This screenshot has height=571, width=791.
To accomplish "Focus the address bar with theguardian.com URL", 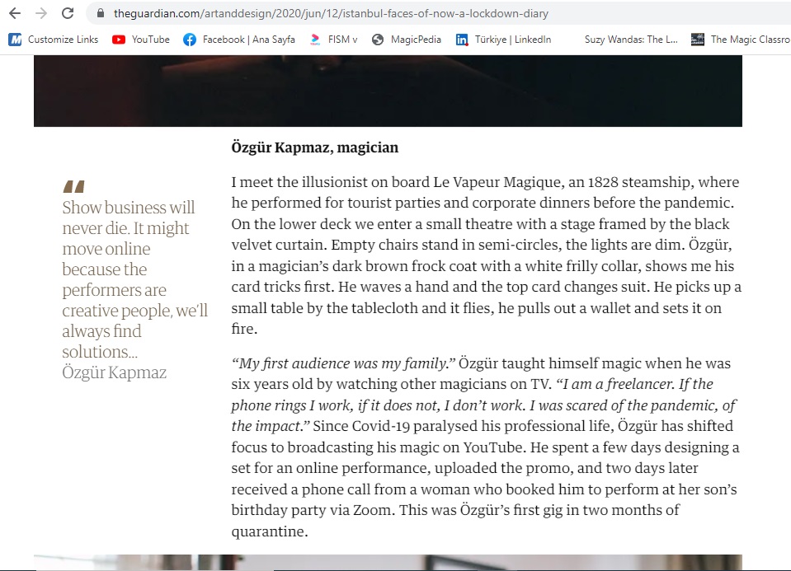I will (330, 14).
